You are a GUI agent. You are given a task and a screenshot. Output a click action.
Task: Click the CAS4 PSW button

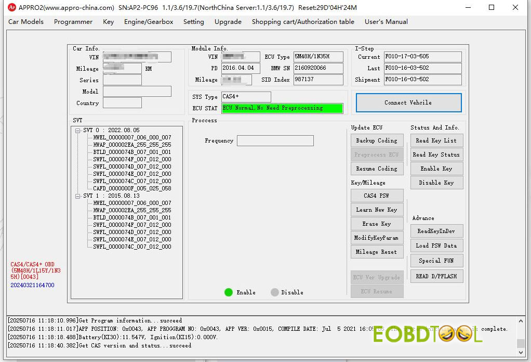(x=377, y=196)
